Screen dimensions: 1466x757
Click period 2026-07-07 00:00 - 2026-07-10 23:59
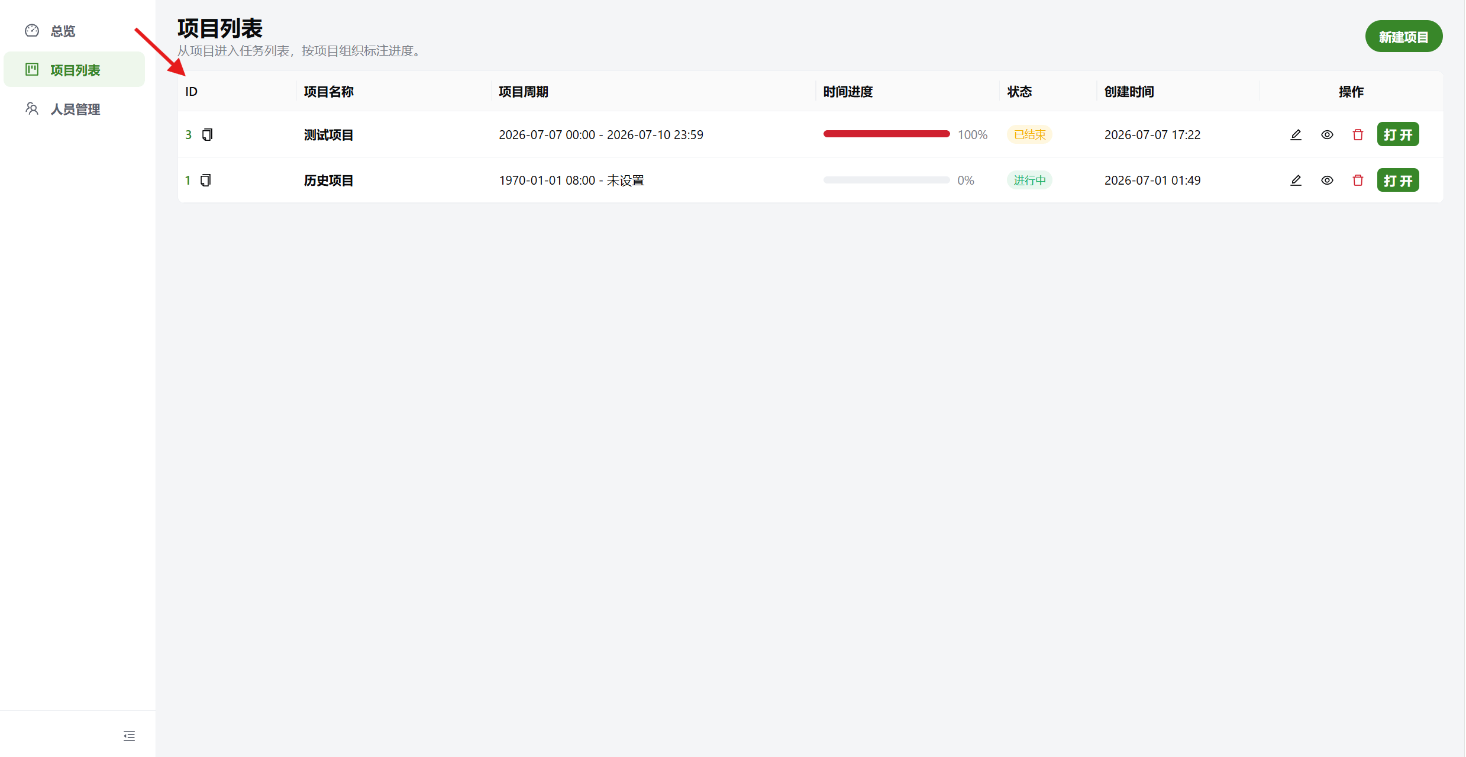click(601, 135)
